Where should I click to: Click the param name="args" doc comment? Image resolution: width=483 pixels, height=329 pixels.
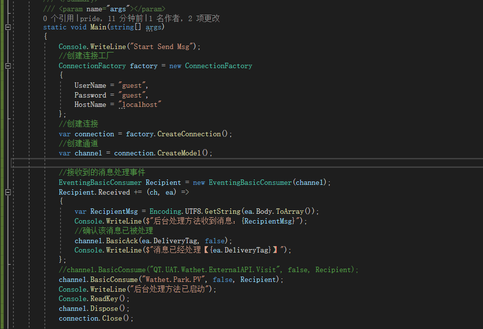[104, 9]
